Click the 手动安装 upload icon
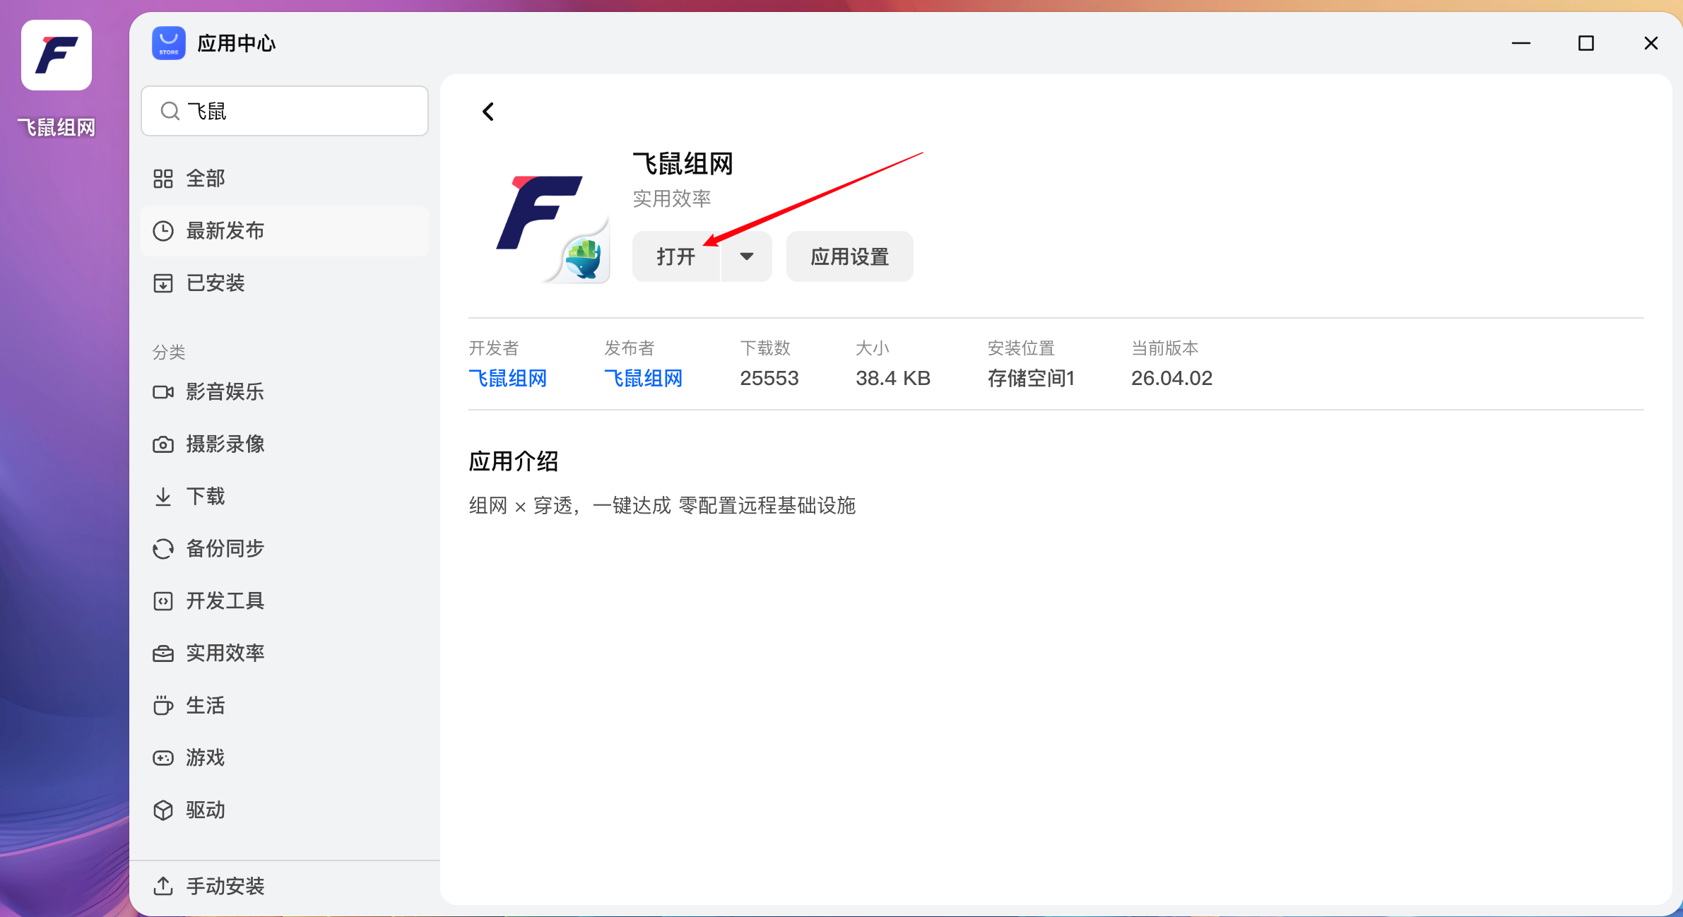This screenshot has height=917, width=1683. [163, 886]
